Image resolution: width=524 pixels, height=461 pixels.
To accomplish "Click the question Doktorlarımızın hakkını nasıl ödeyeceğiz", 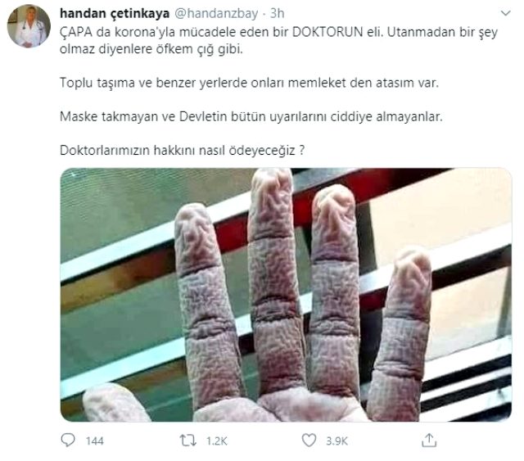I will click(x=182, y=150).
